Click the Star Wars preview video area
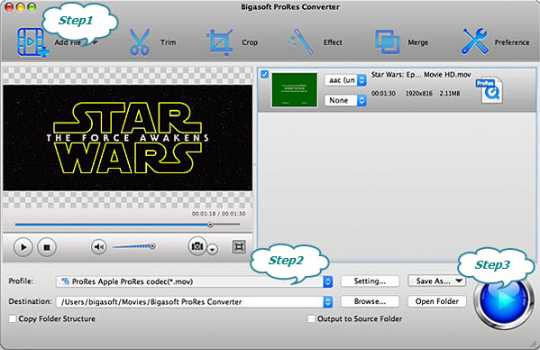 (128, 138)
